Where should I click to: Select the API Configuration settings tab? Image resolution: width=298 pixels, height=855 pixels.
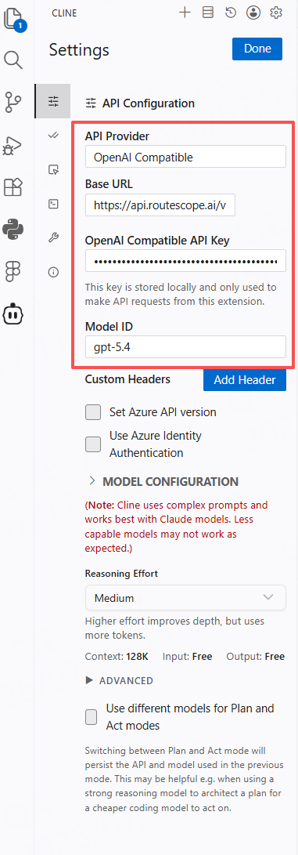[x=52, y=101]
